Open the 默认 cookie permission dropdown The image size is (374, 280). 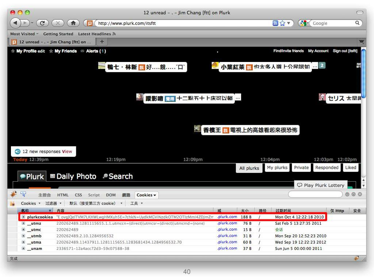[x=96, y=203]
